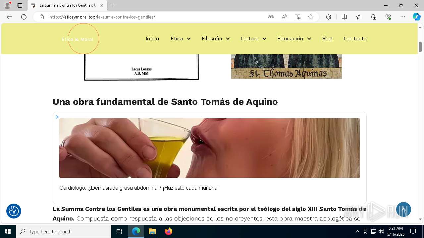Click the address bar URL

(102, 17)
